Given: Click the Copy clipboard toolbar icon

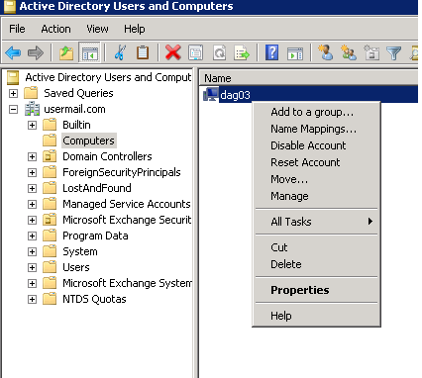Looking at the screenshot, I should [x=143, y=52].
